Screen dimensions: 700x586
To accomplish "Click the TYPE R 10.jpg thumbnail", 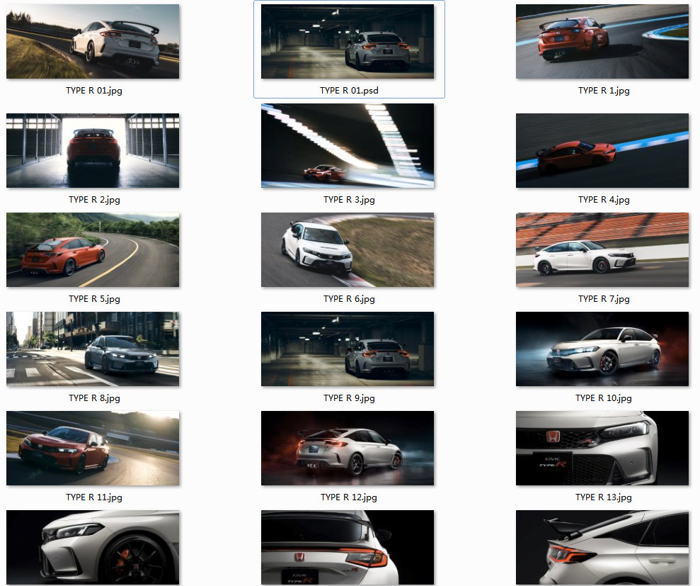I will [602, 349].
